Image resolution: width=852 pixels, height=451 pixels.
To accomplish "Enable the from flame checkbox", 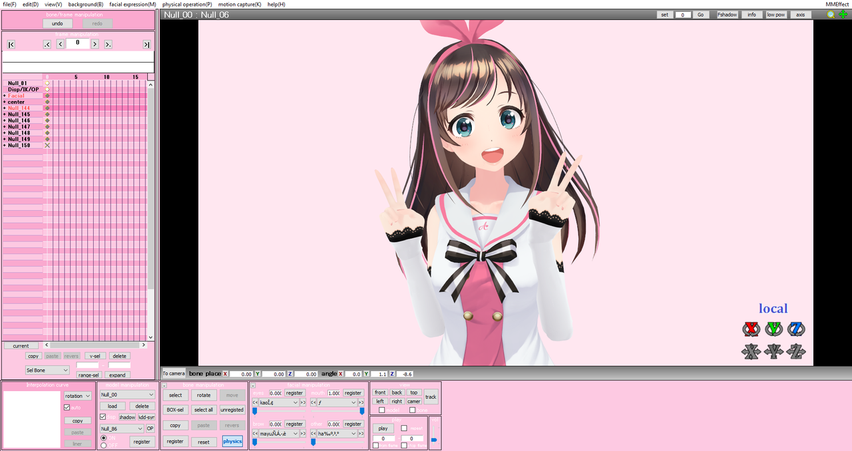I will point(375,445).
